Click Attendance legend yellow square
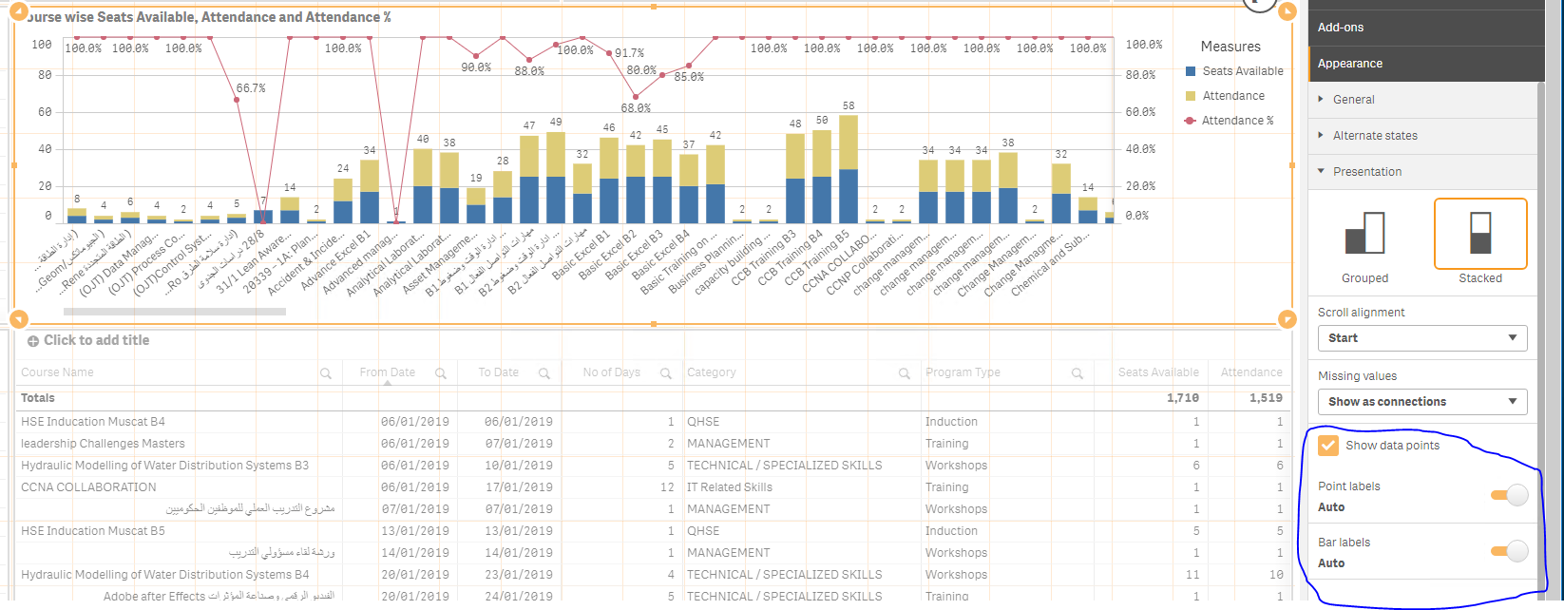 pyautogui.click(x=1191, y=96)
